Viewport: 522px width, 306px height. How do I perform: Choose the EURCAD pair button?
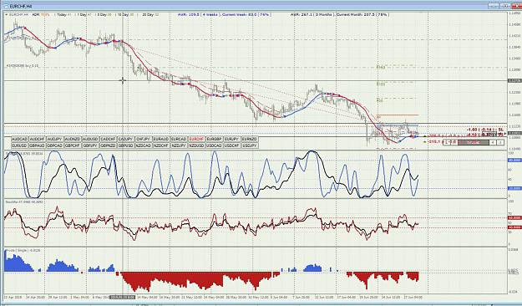coord(179,139)
